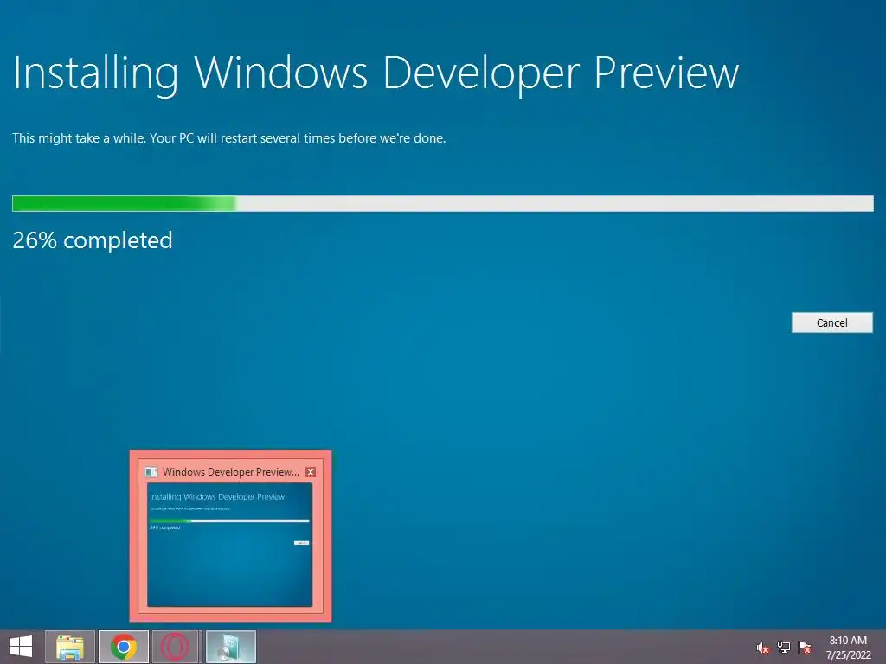Open the Action Center flag icon

click(x=805, y=648)
